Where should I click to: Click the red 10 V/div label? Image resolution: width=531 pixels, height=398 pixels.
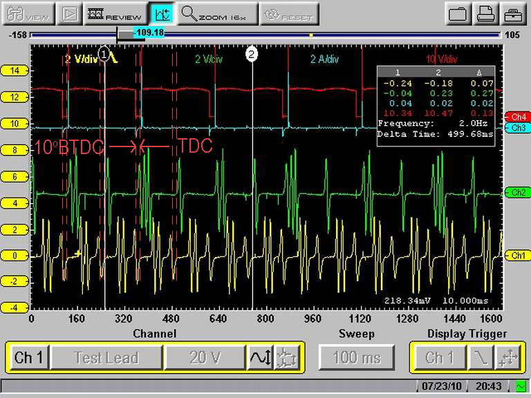click(x=442, y=59)
